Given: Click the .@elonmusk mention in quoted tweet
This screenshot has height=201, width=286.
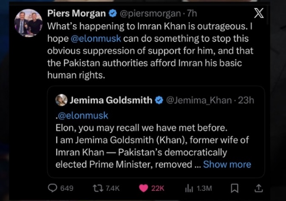Looking at the screenshot, I should [x=82, y=115].
